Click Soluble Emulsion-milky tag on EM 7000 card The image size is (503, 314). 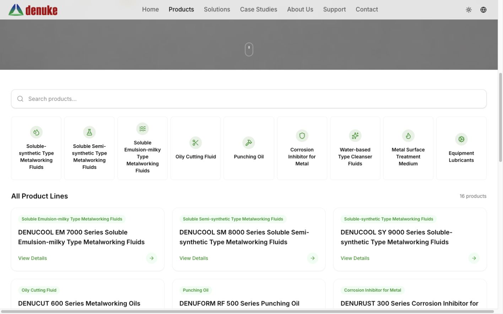tap(72, 219)
